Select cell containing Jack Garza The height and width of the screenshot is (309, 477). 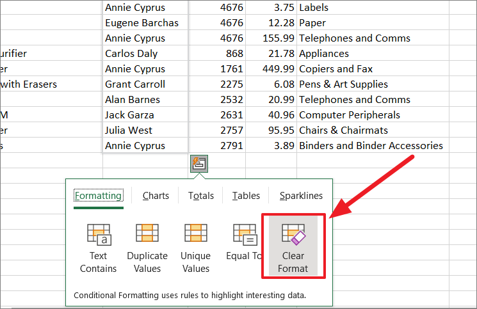click(145, 115)
